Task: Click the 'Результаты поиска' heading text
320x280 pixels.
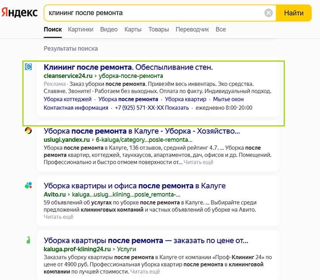Action: tap(71, 49)
